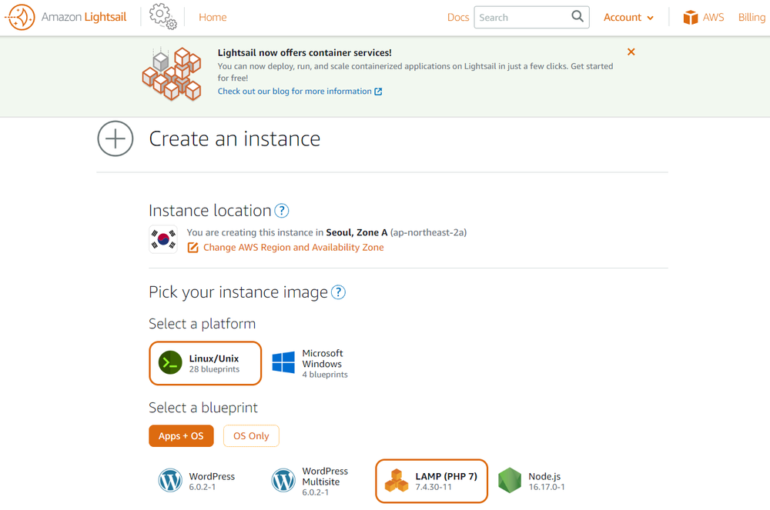Click the search magnifier icon
The image size is (770, 510).
click(x=577, y=16)
